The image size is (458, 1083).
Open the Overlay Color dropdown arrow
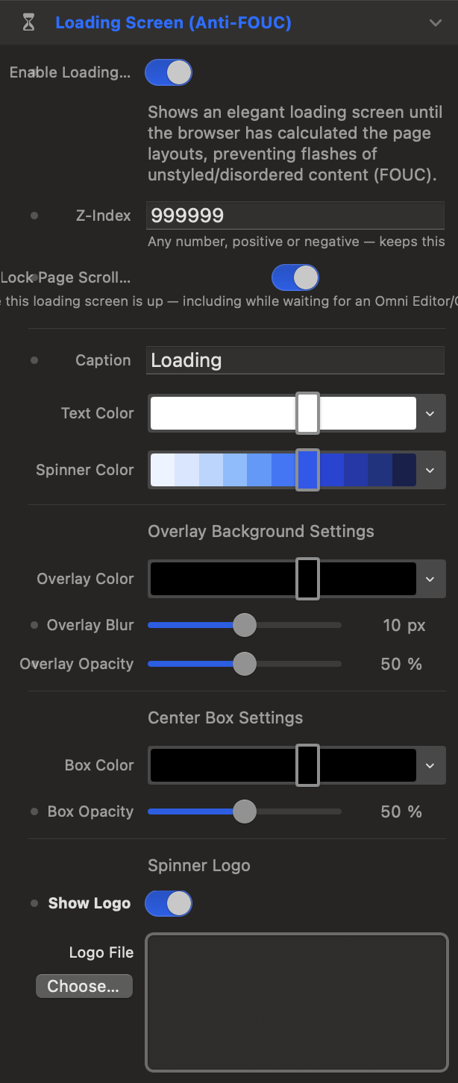coord(430,579)
